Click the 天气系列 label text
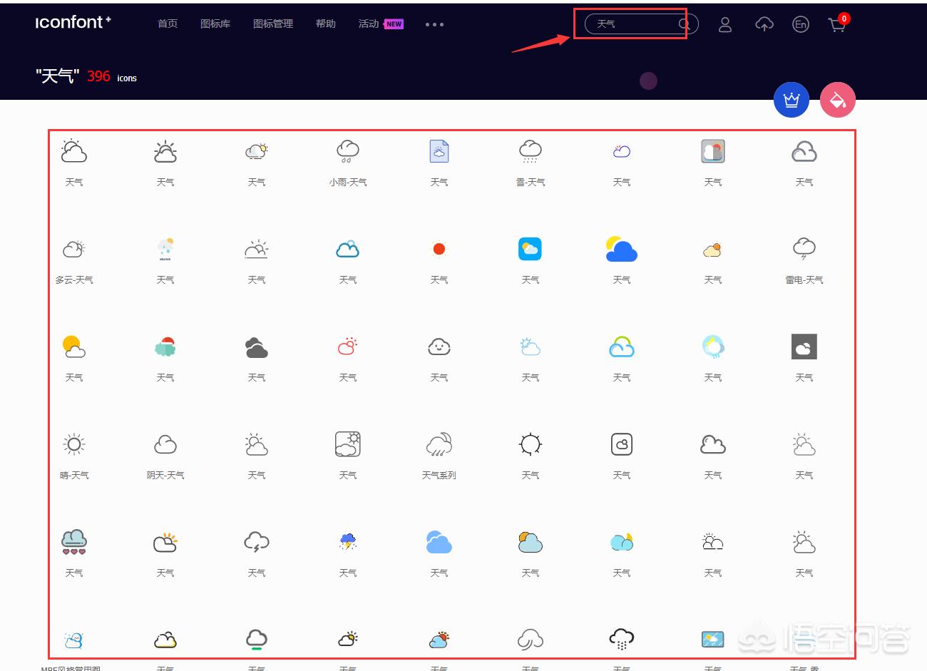The width and height of the screenshot is (927, 671). pos(439,476)
